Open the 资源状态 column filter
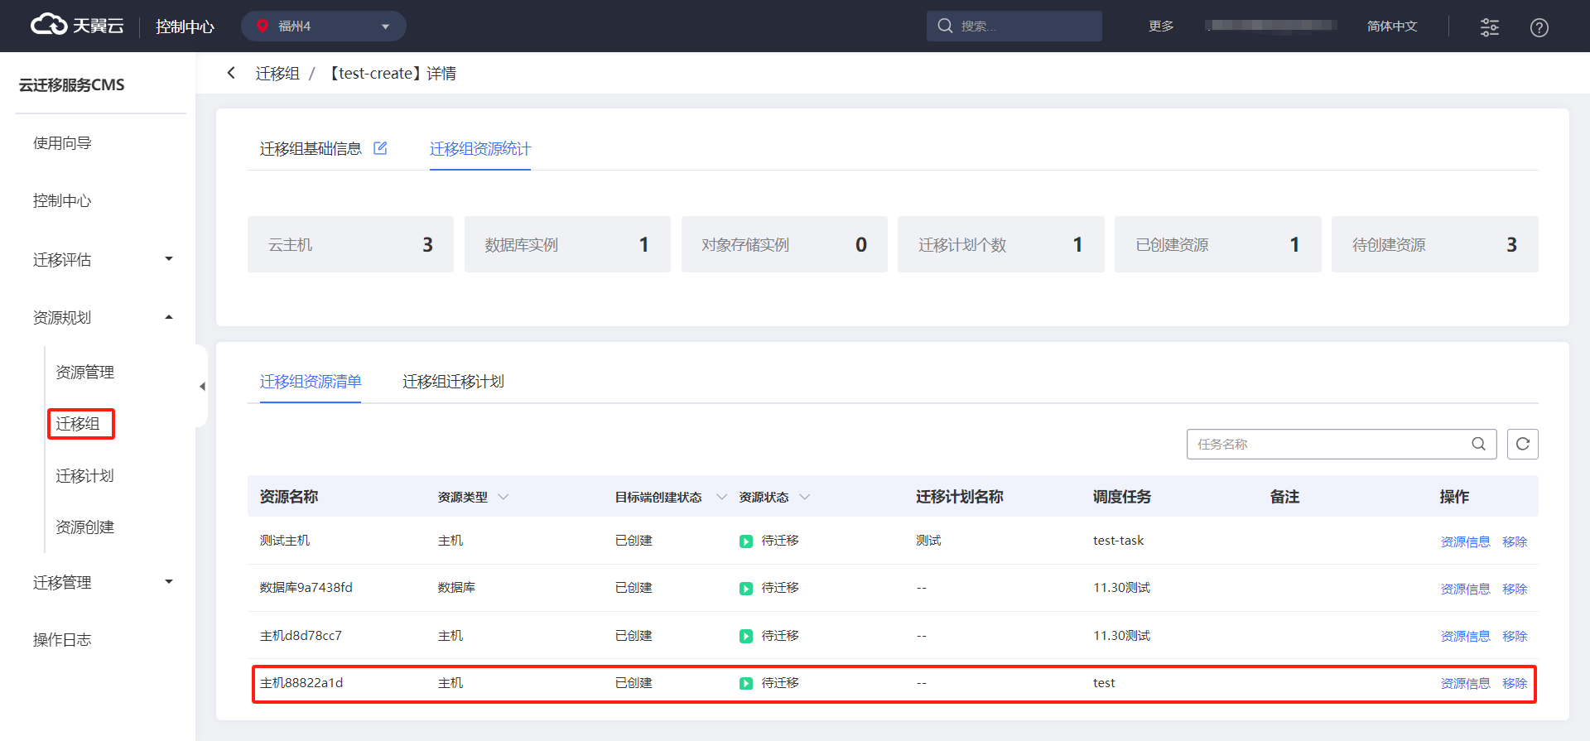 tap(804, 498)
